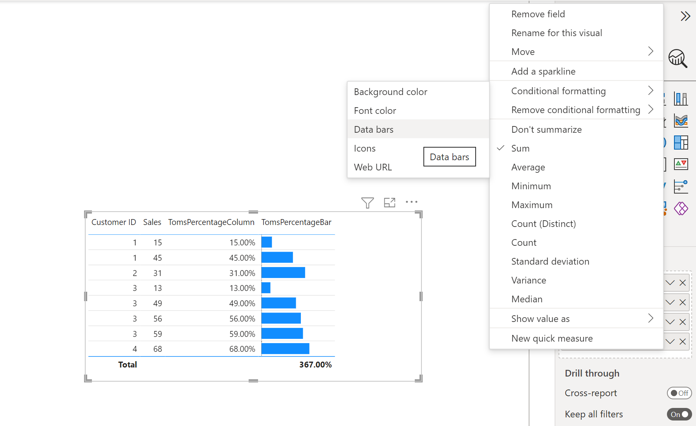Choose Data bars in the submenu
This screenshot has height=426, width=696.
pyautogui.click(x=418, y=129)
